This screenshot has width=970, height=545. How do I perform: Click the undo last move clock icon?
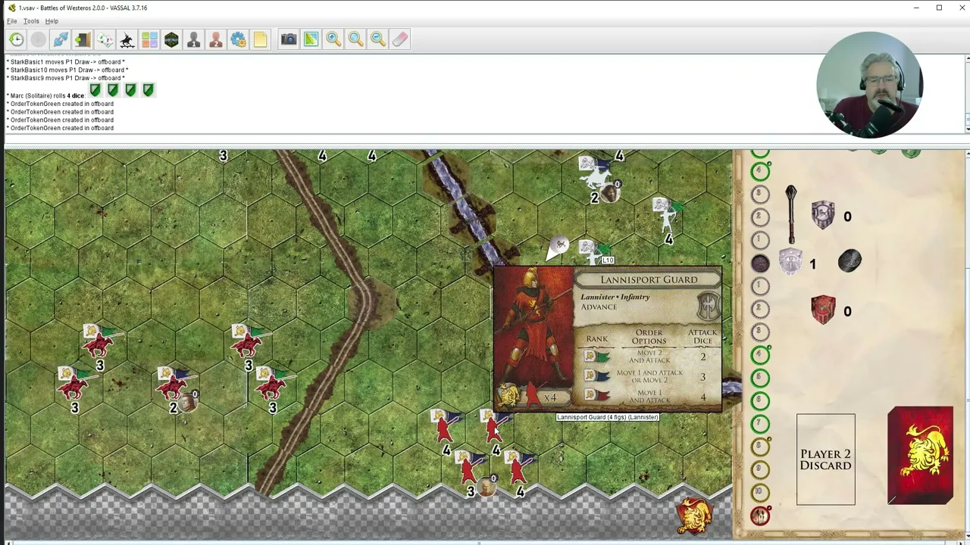coord(17,39)
